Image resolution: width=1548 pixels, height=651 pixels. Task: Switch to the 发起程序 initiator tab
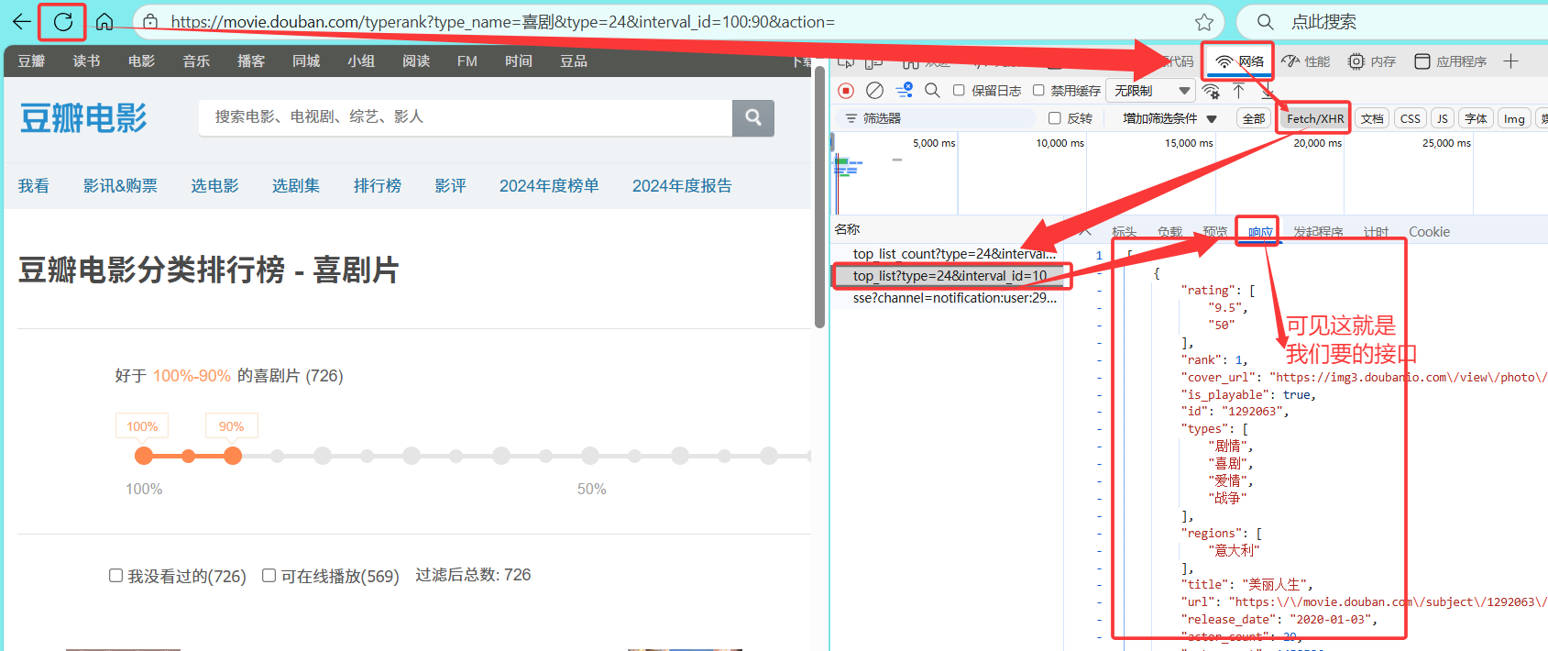click(1318, 232)
